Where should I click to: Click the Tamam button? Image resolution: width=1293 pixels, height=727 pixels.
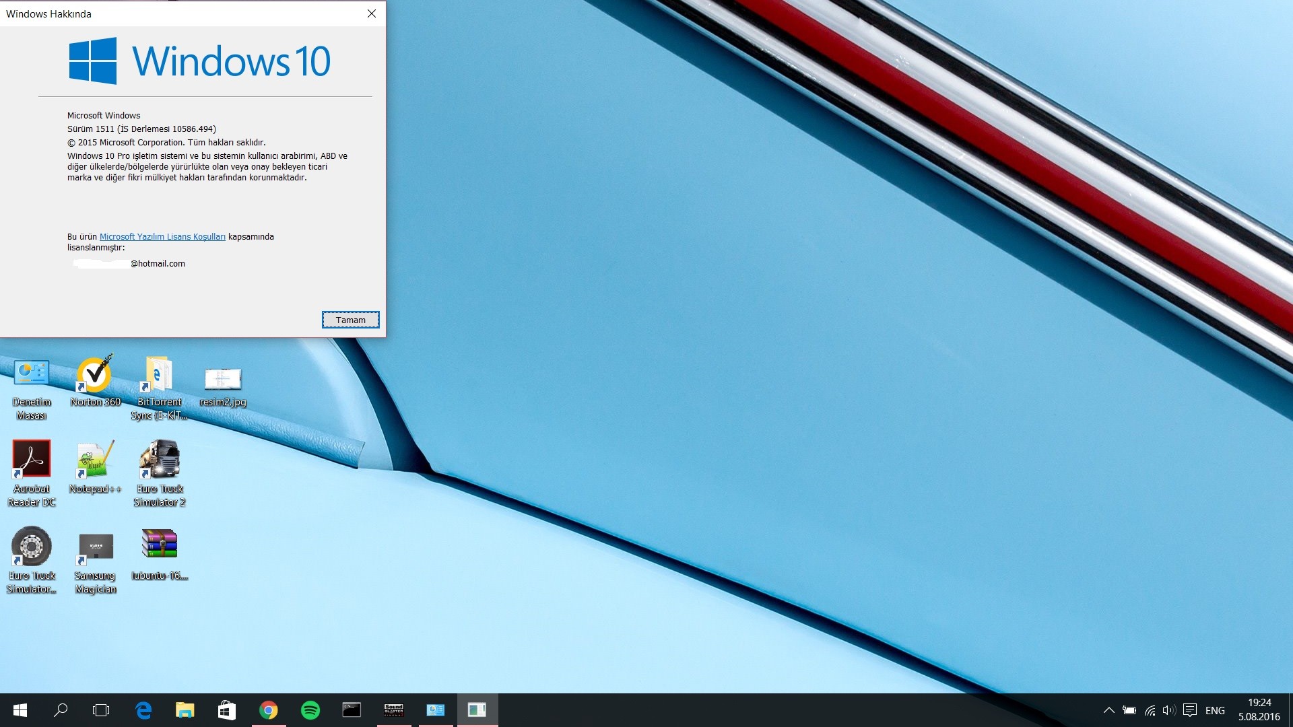(350, 320)
